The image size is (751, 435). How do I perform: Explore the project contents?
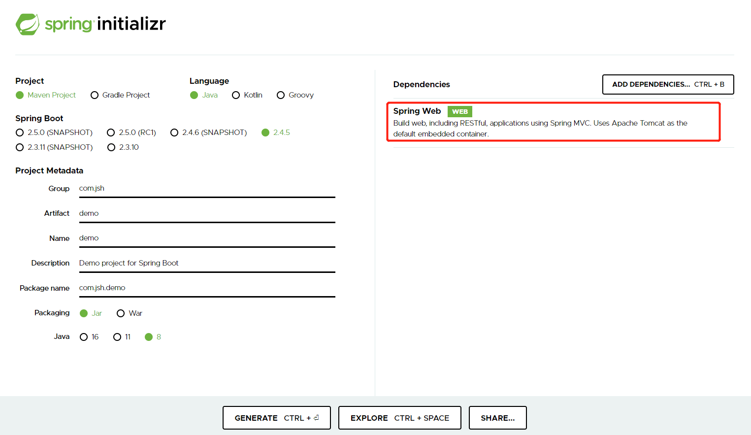(x=400, y=418)
